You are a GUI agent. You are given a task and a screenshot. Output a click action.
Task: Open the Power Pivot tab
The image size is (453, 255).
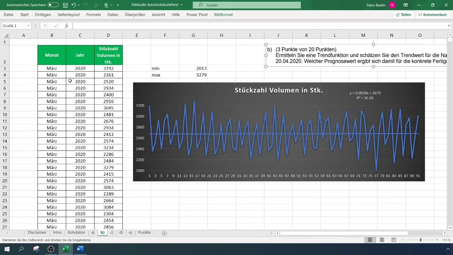[197, 15]
